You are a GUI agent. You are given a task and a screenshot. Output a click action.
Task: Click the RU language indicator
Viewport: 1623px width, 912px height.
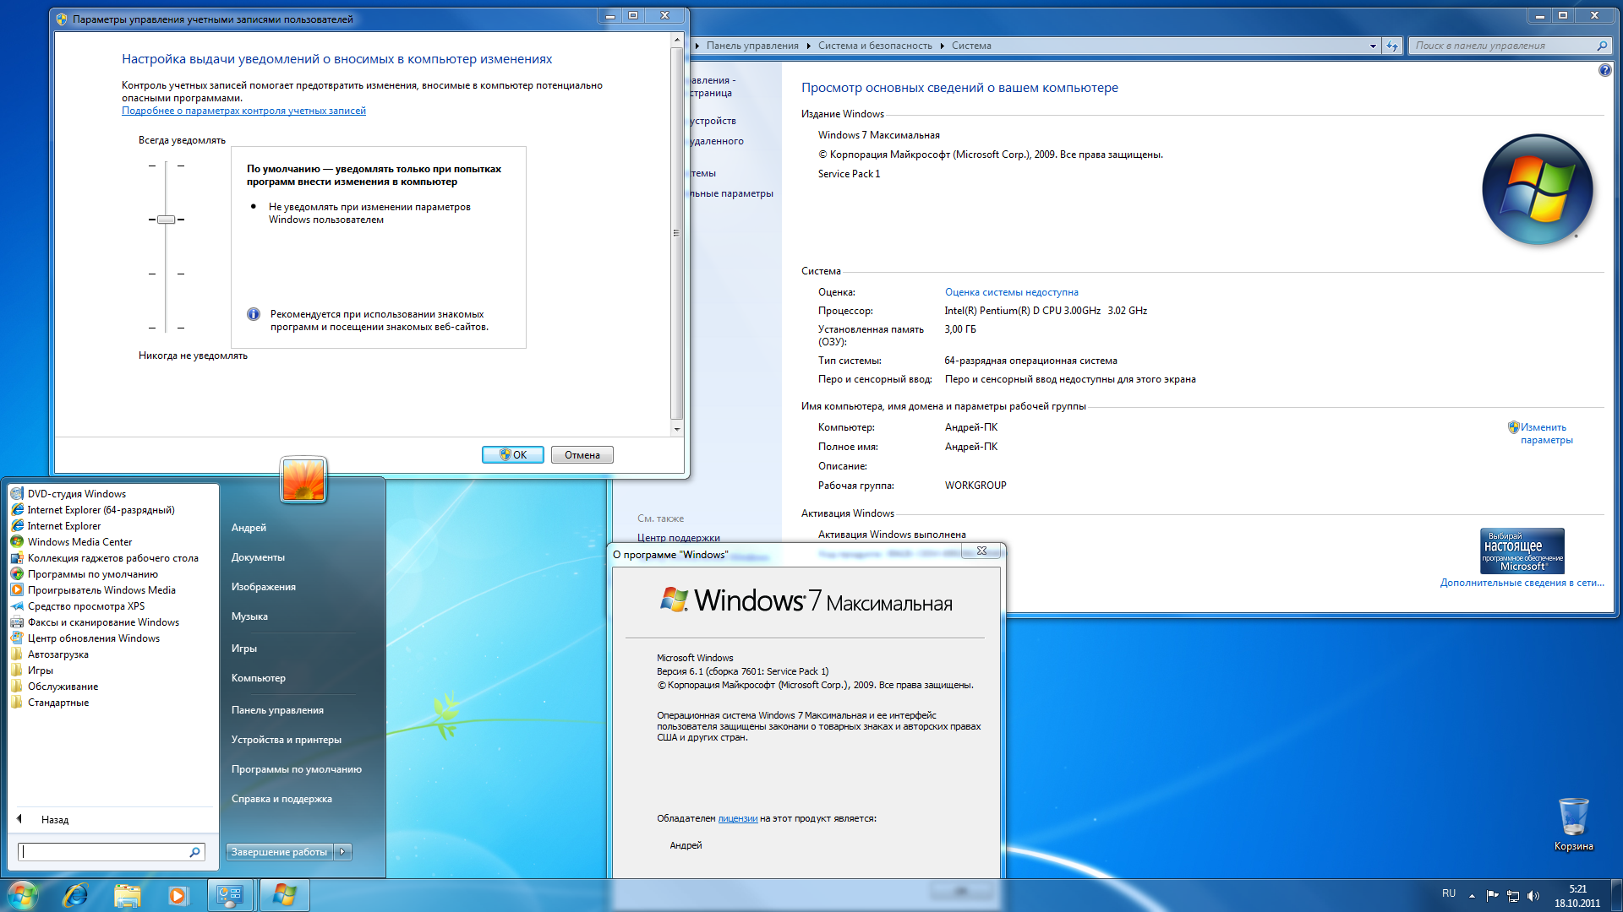tap(1449, 893)
